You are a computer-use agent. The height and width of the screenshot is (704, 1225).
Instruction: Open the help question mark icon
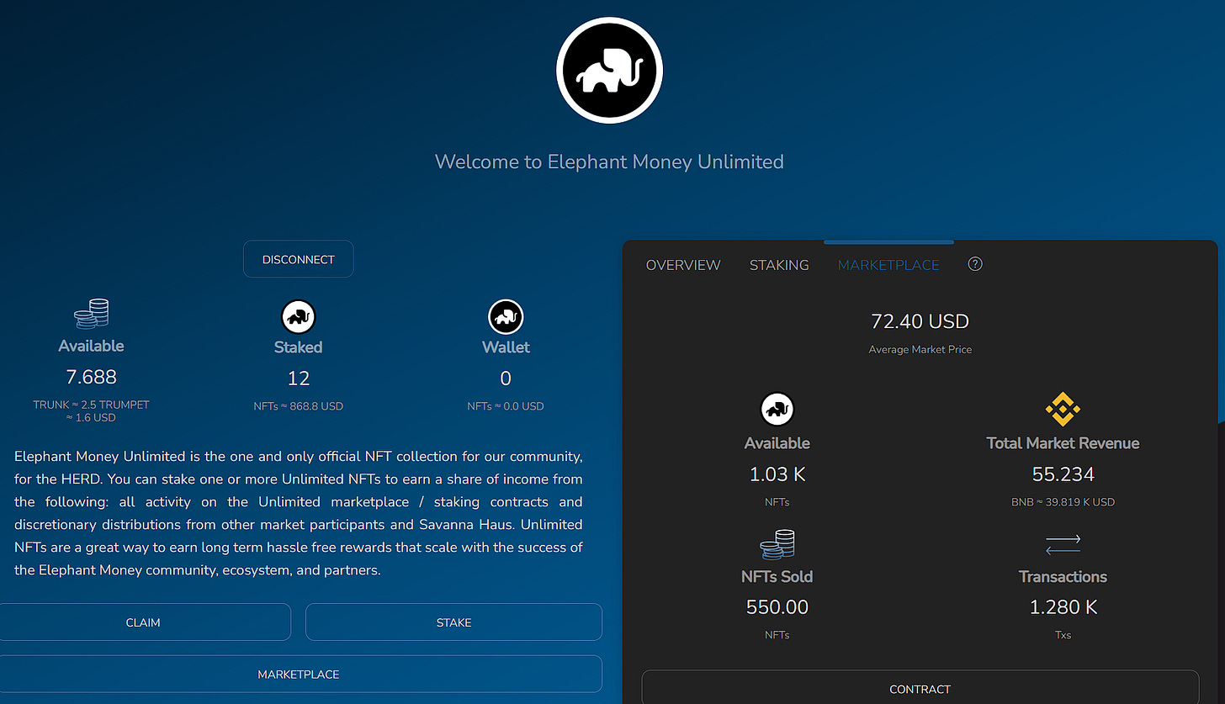975,264
